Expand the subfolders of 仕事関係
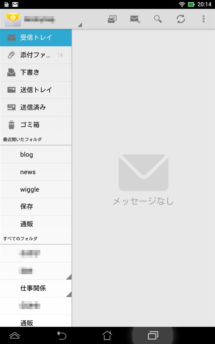The height and width of the screenshot is (344, 215). tap(69, 294)
